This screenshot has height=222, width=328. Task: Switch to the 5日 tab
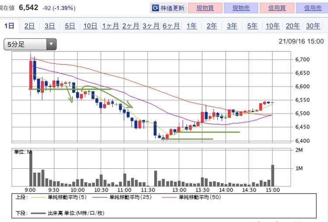70,26
